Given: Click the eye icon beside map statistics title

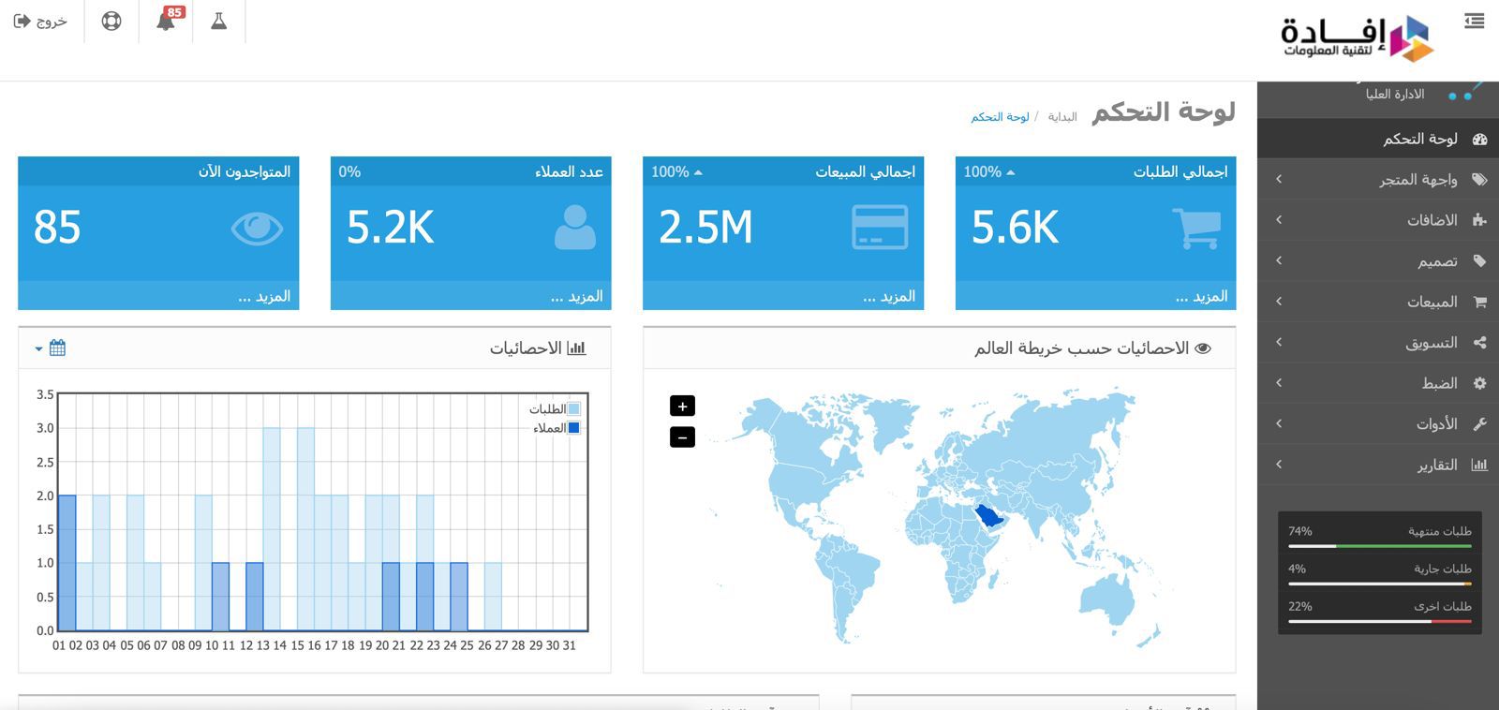Looking at the screenshot, I should coord(1204,348).
